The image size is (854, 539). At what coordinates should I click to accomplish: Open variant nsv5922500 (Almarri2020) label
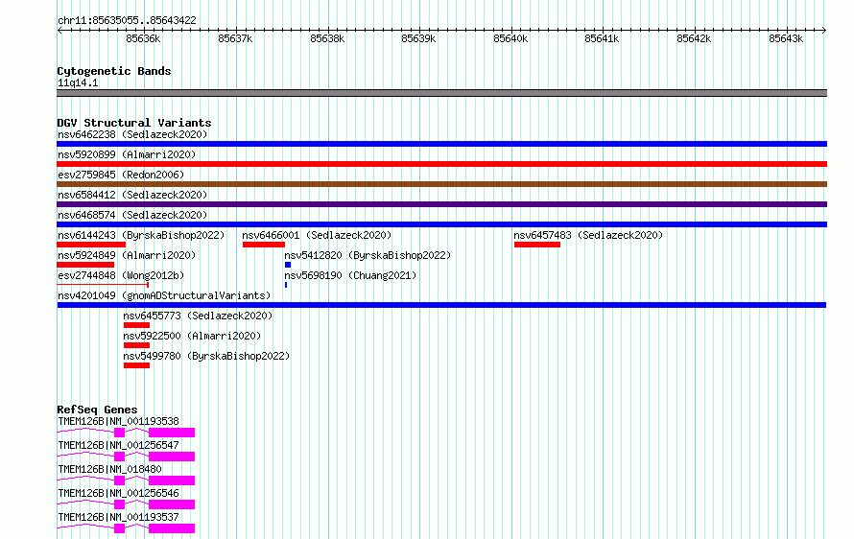[192, 336]
